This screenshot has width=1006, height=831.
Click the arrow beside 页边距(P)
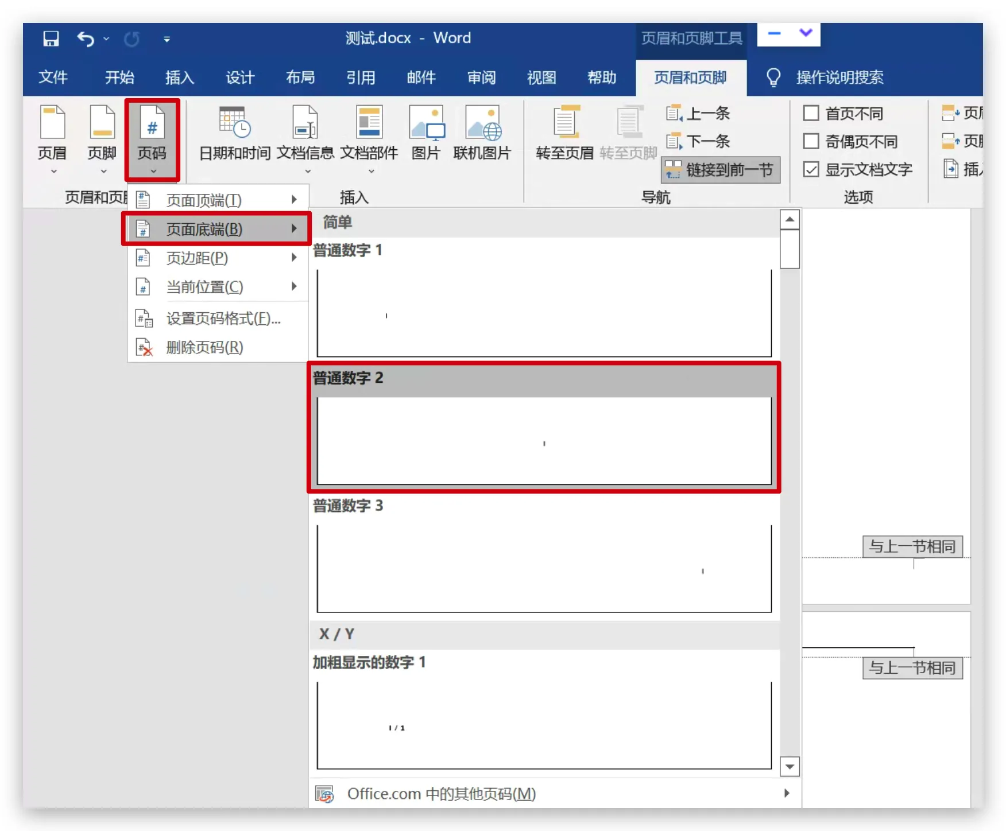coord(294,257)
